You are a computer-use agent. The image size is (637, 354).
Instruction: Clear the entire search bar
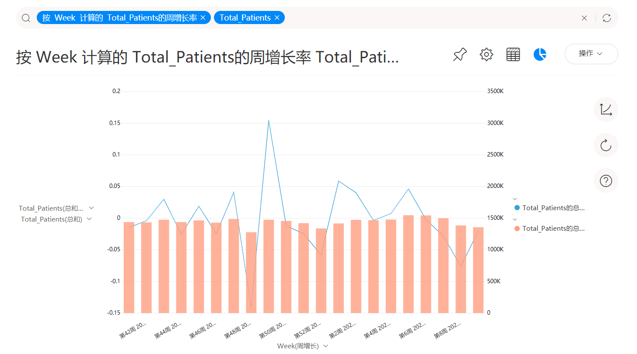click(584, 18)
